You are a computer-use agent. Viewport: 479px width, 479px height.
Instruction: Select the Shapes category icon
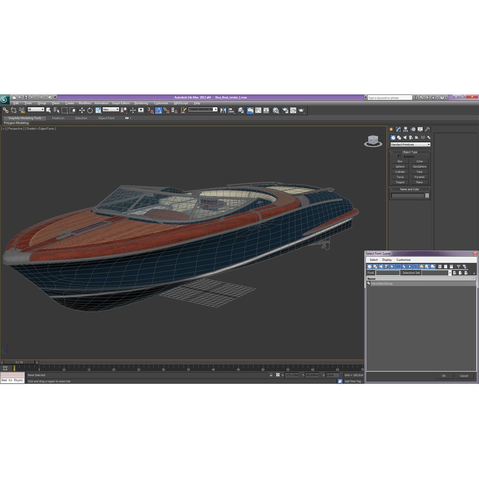click(399, 137)
